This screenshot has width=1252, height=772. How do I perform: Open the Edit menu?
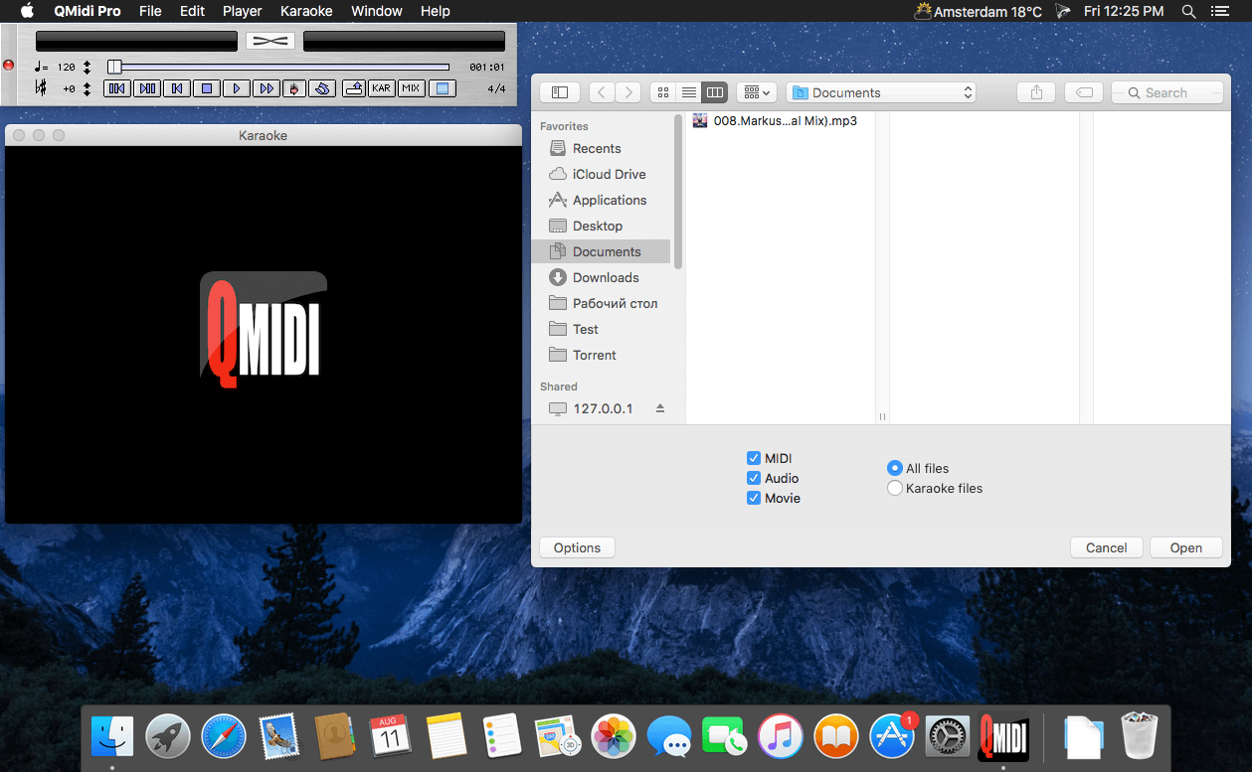tap(192, 11)
